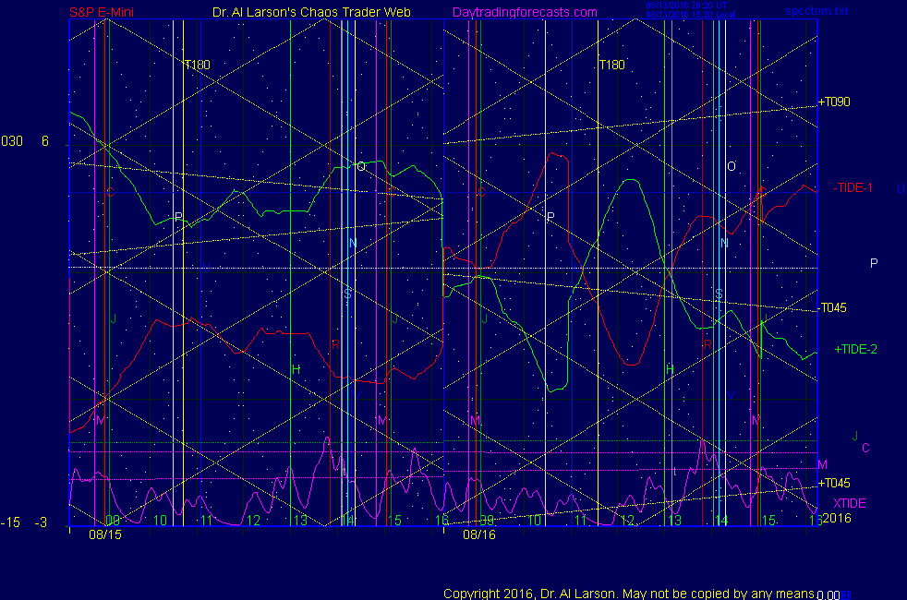Click the Daytradingforecasts.com link in header
Screen dimensions: 907x600
tap(524, 12)
